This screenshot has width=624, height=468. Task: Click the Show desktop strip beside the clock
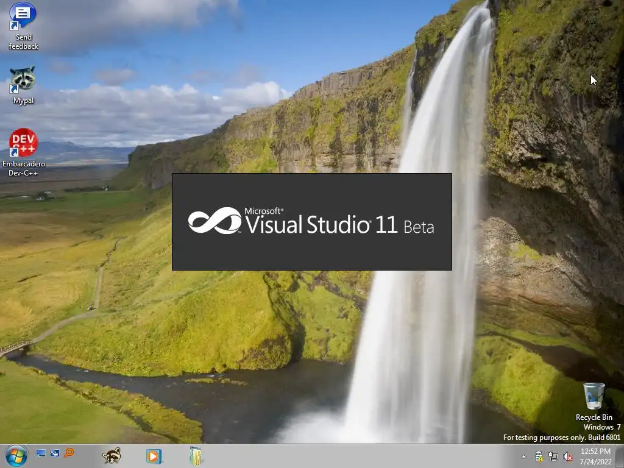pos(620,456)
